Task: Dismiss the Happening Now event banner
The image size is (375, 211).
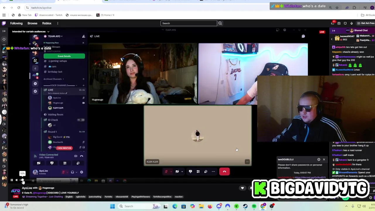Action: pyautogui.click(x=83, y=43)
